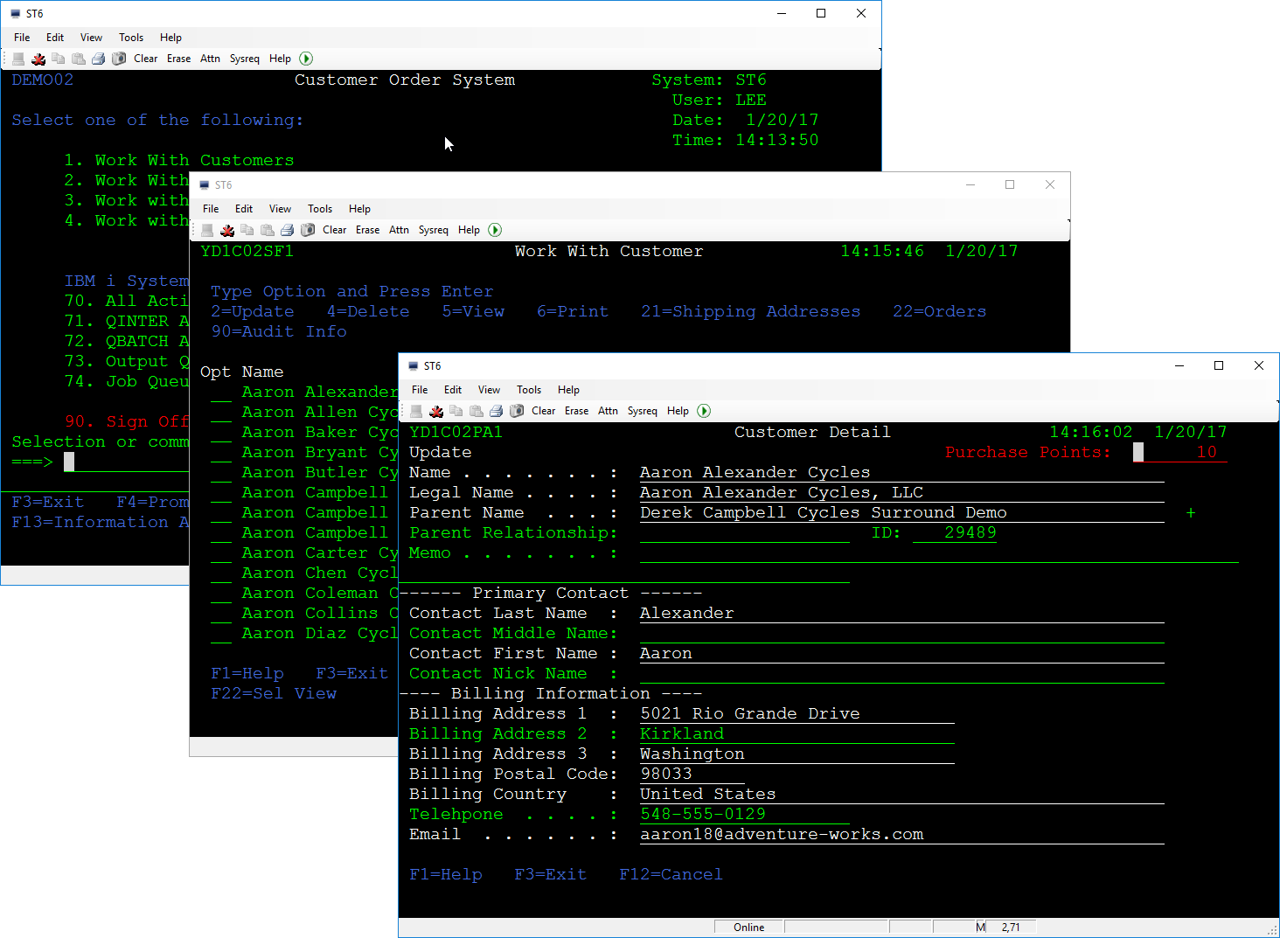Screen dimensions: 1280x938
Task: Click F12=Cancel in the Customer Detail screen
Action: (x=671, y=875)
